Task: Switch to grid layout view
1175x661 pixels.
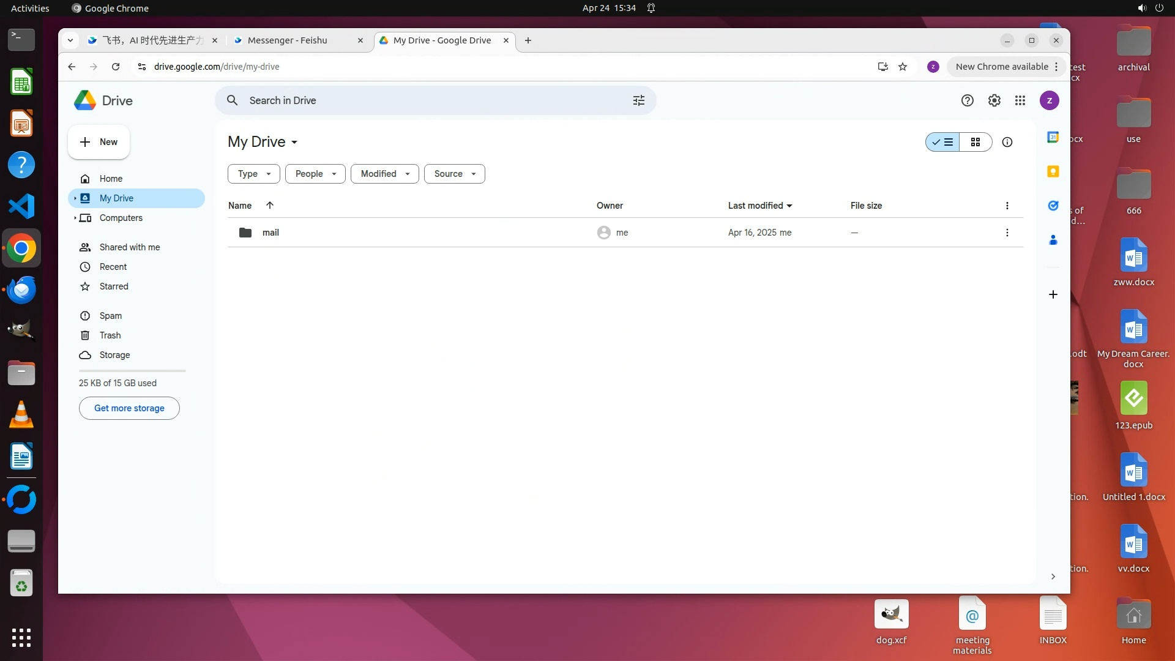Action: pyautogui.click(x=975, y=142)
